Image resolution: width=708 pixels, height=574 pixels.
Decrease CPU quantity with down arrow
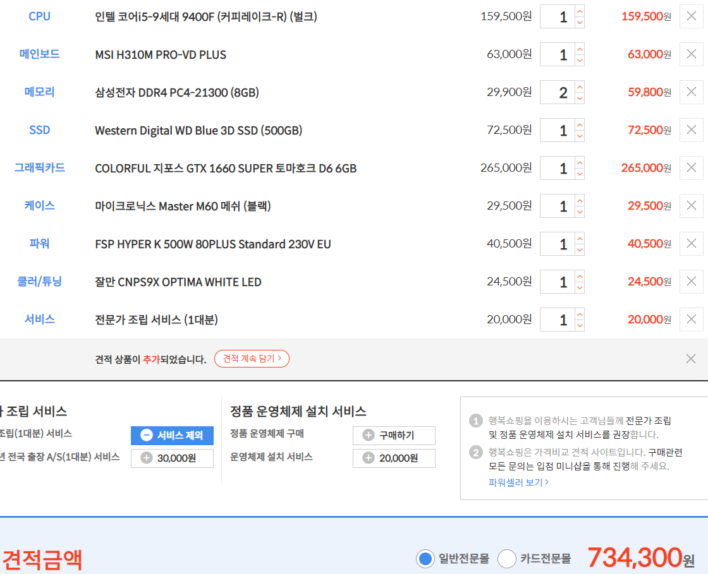pos(580,22)
